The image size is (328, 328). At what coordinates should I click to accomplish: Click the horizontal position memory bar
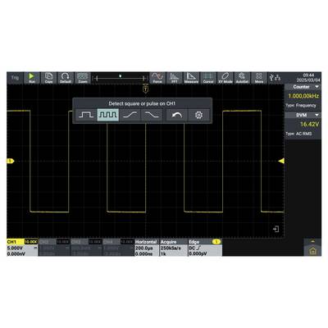(x=120, y=79)
